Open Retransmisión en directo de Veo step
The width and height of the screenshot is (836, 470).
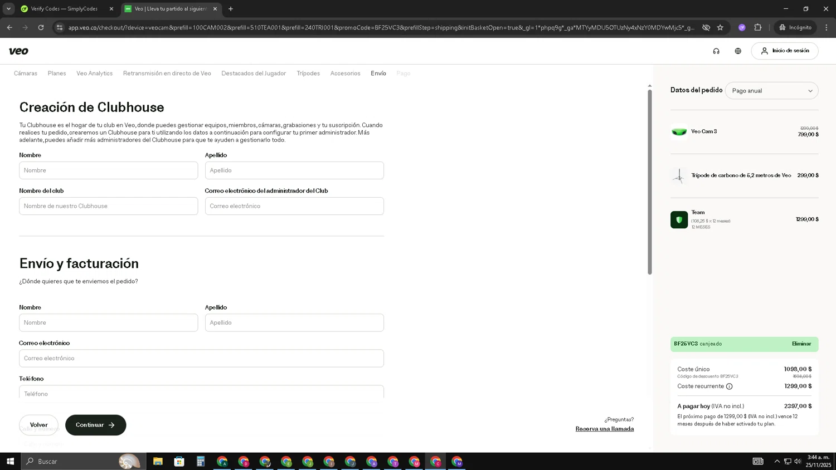click(x=167, y=74)
